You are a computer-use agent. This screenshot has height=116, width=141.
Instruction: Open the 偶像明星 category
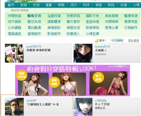pos(131,22)
